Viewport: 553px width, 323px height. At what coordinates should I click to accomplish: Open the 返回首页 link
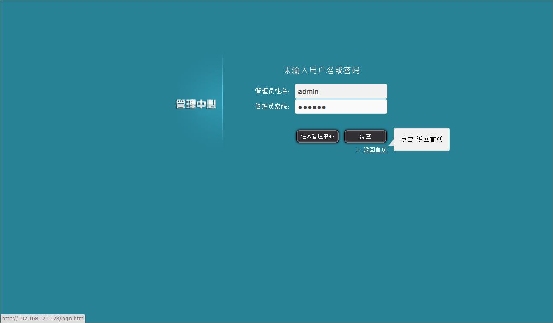(375, 150)
